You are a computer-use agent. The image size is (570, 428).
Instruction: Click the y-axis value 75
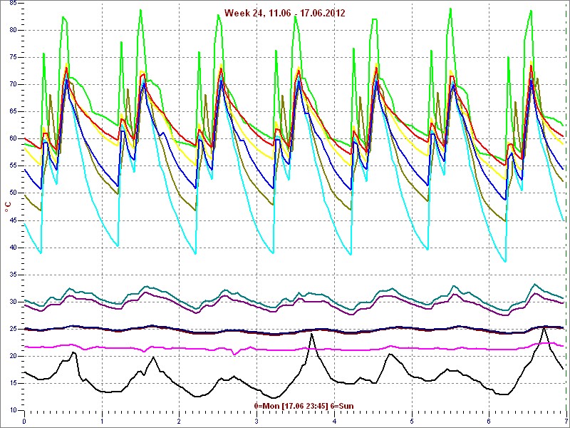[12, 58]
